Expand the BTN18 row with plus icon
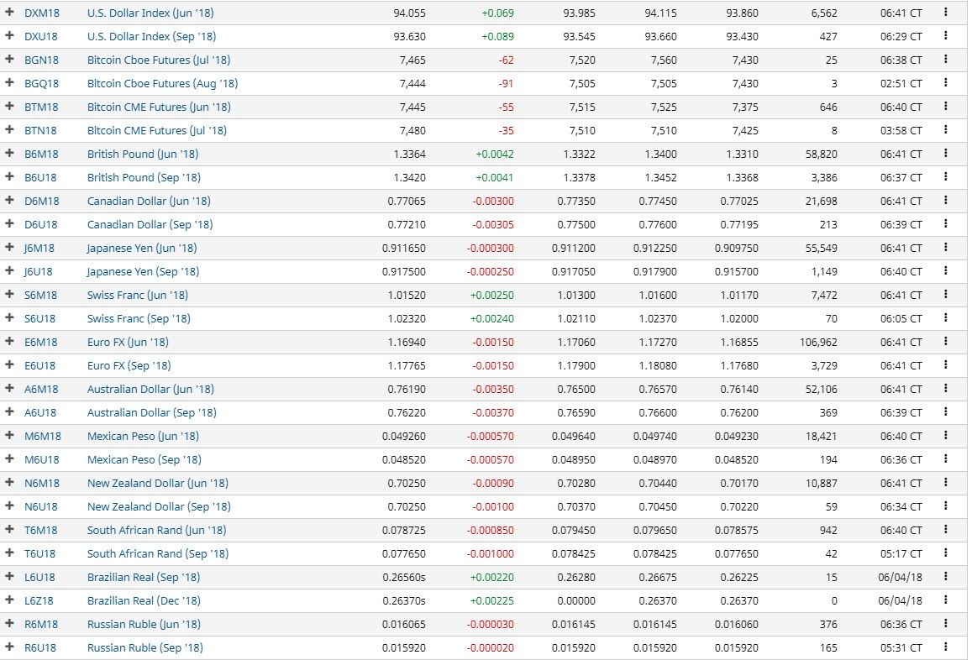 (x=9, y=129)
